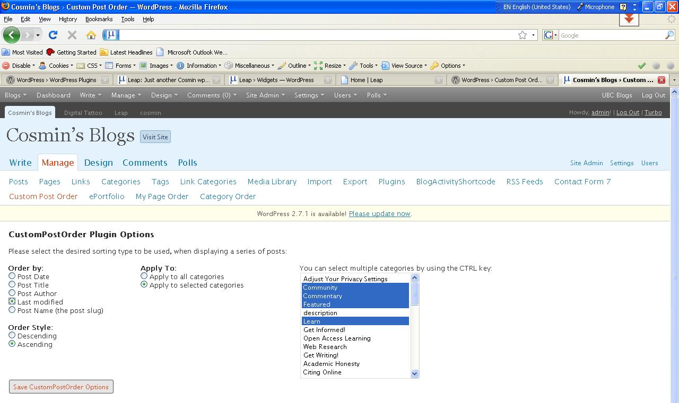Open the Design main tab
The image size is (679, 403).
coord(98,163)
